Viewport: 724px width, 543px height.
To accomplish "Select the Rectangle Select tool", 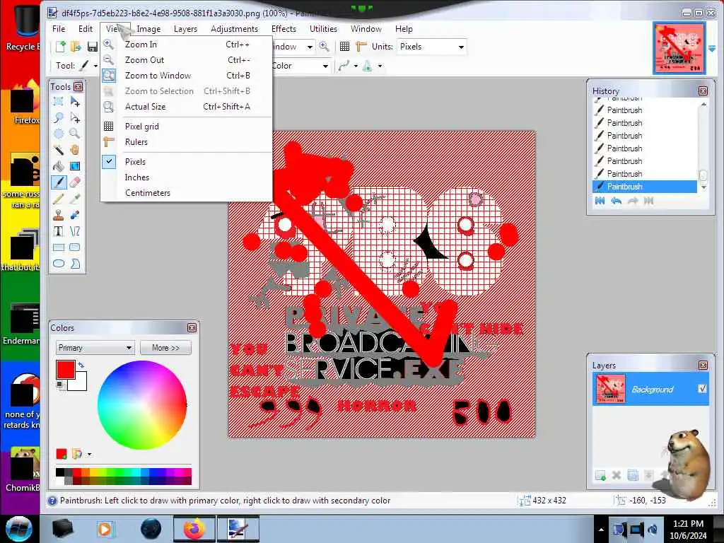I will pyautogui.click(x=59, y=101).
